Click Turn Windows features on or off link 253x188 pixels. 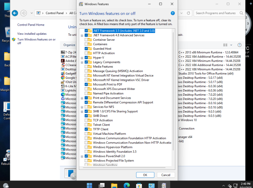pyautogui.click(x=36, y=41)
